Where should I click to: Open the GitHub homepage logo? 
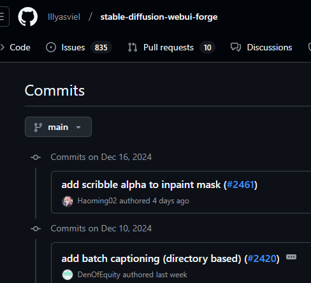[x=28, y=17]
